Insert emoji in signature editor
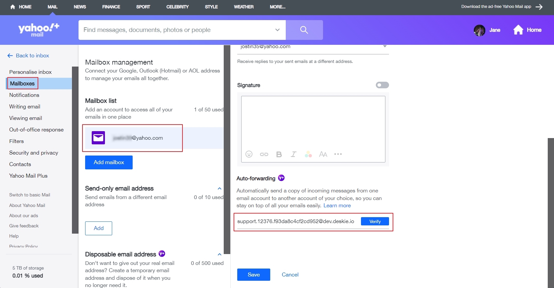Viewport: 554px width, 288px height. coord(249,154)
